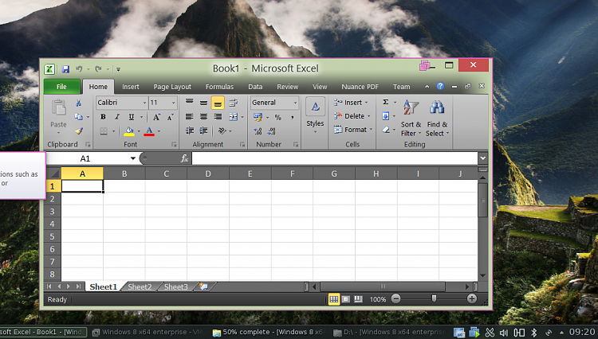Open the Name Box dropdown arrow
Viewport: 598px width, 339px height.
[132, 158]
